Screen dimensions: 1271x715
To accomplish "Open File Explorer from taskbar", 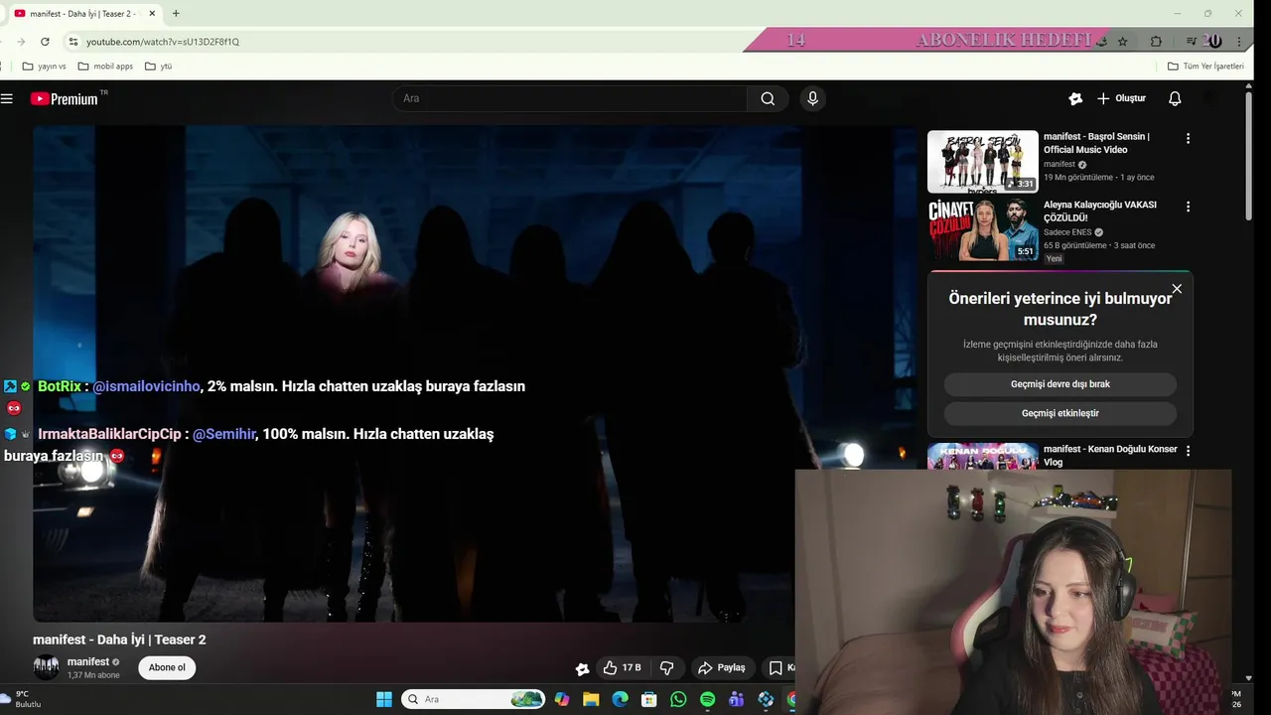I will [x=591, y=699].
